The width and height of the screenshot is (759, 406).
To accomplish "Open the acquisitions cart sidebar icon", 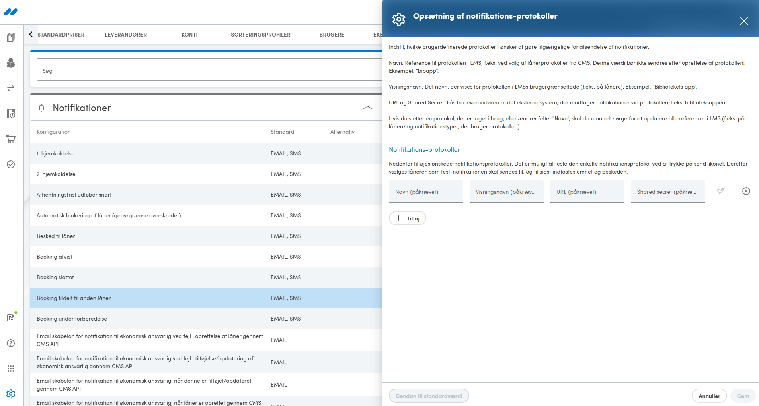I will tap(11, 139).
